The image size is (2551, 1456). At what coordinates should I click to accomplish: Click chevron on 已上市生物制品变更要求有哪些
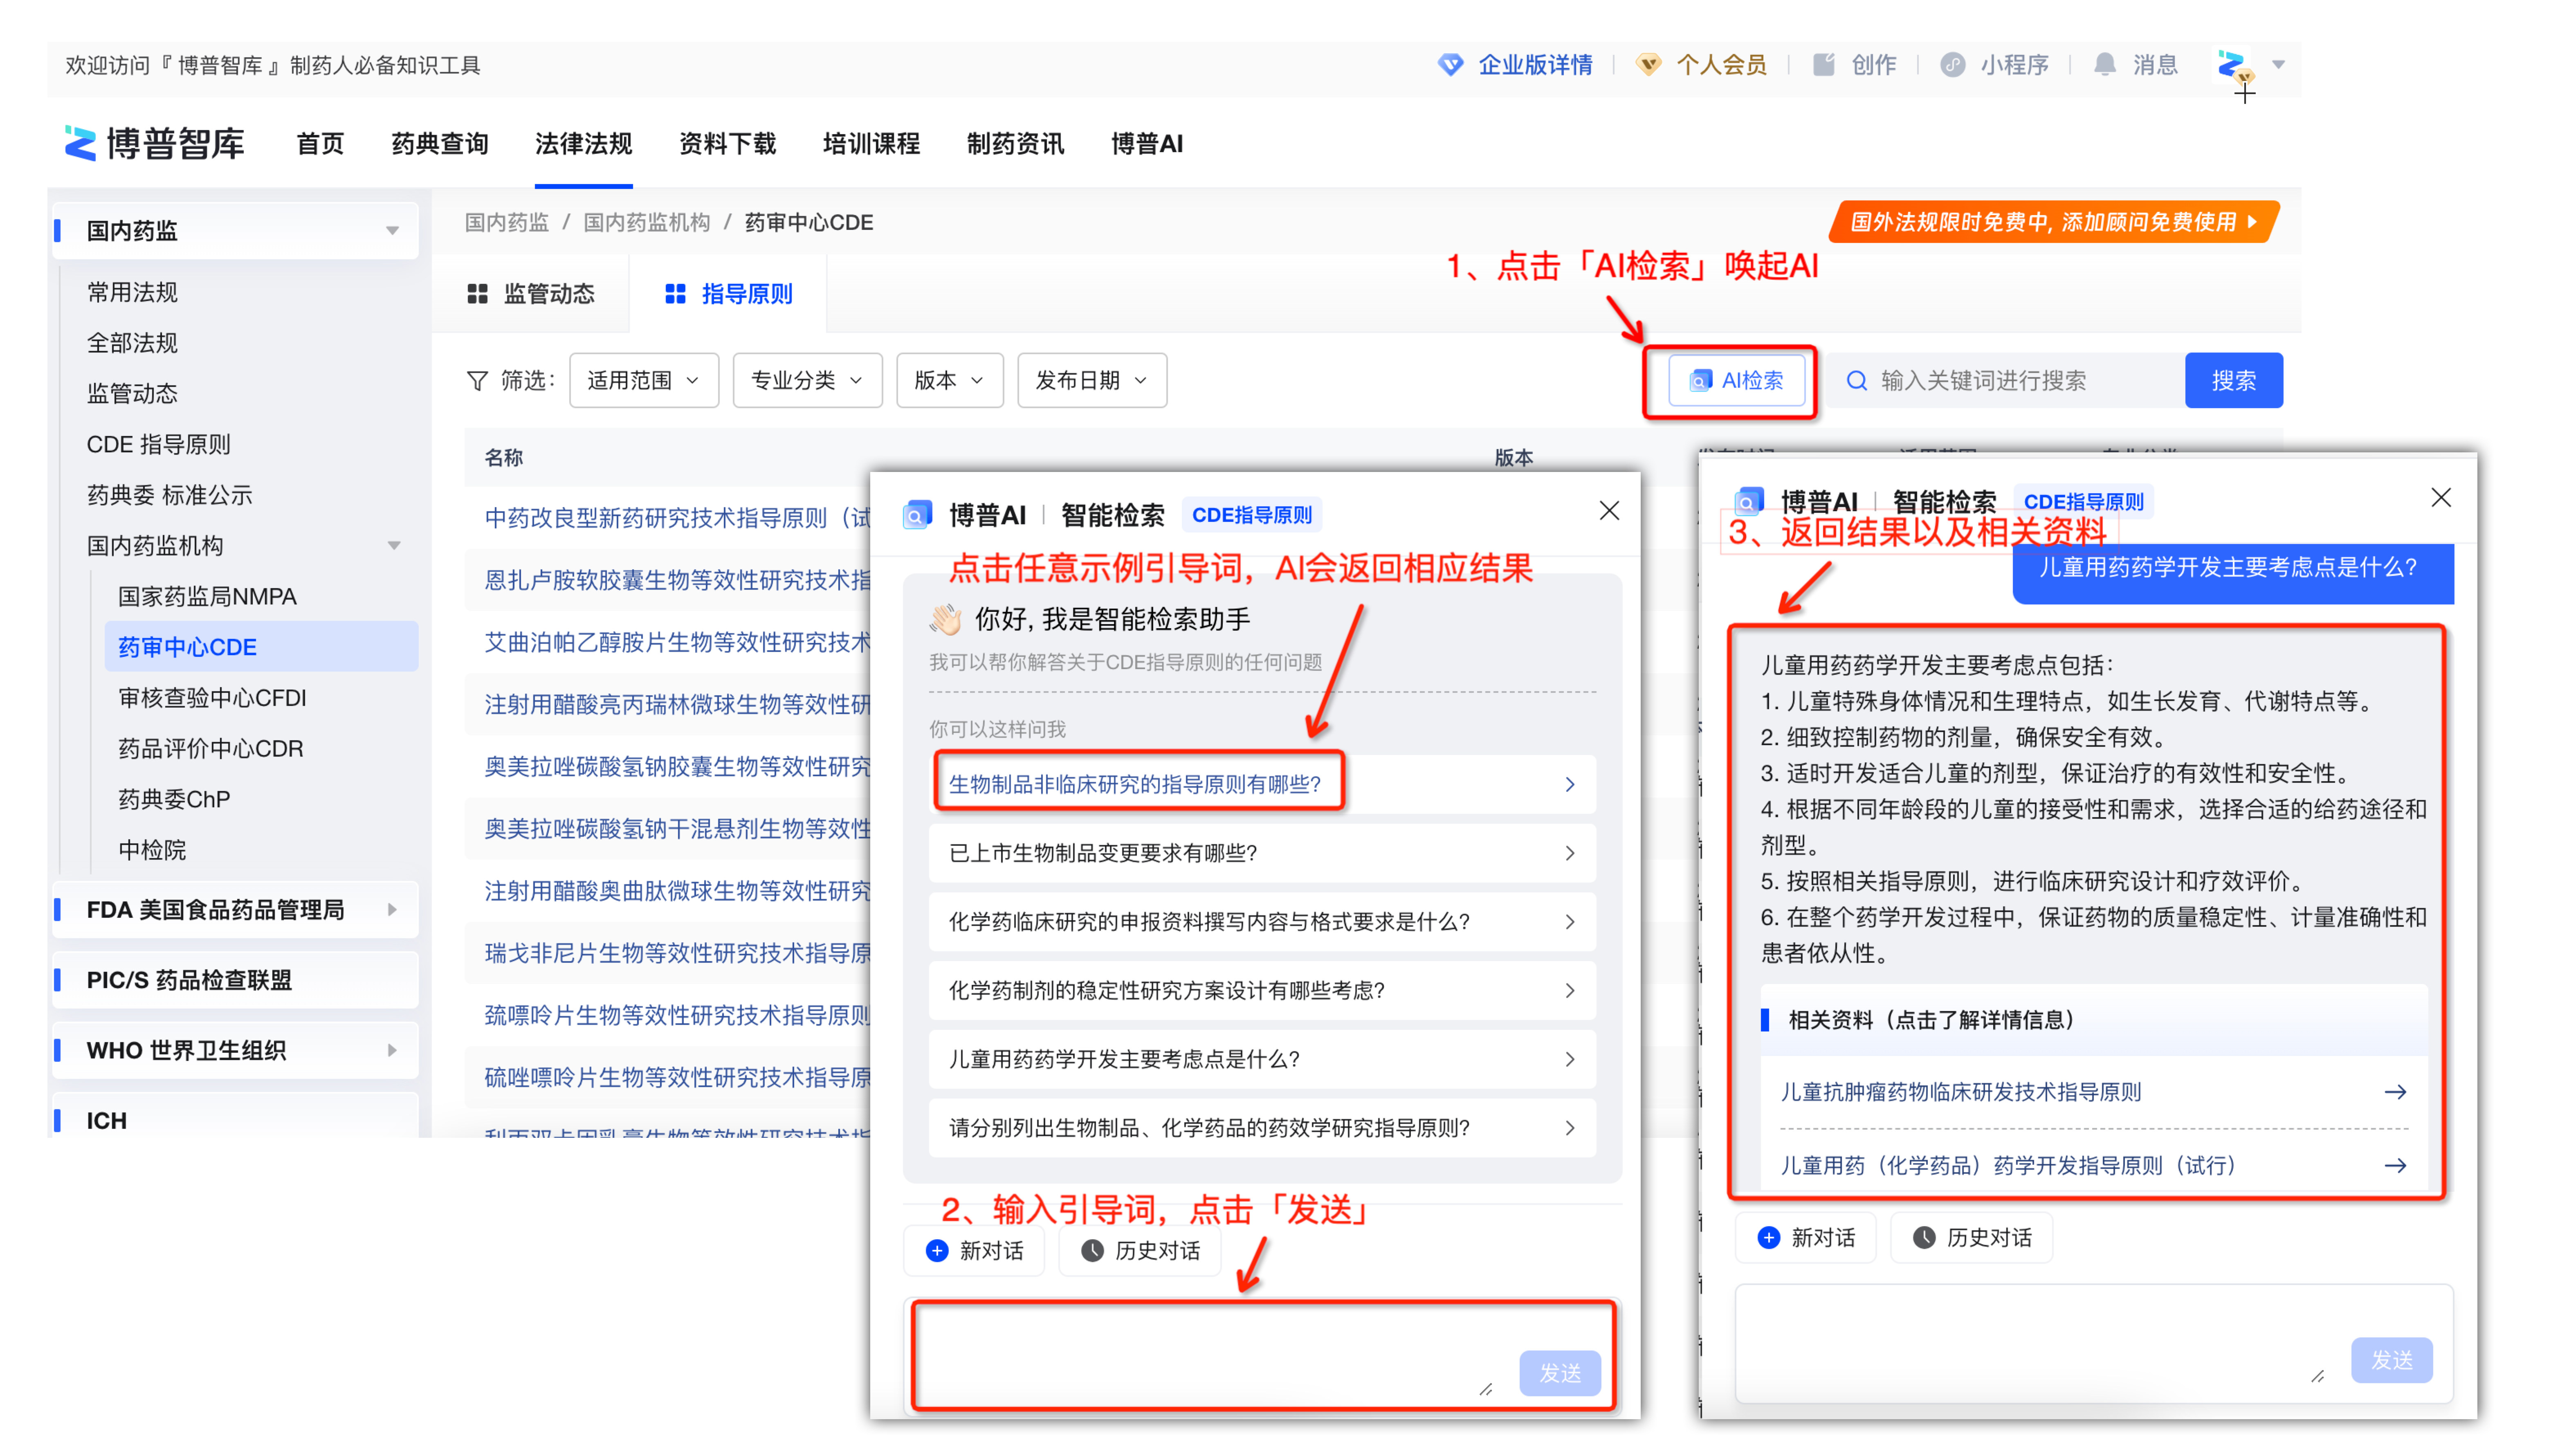1570,853
